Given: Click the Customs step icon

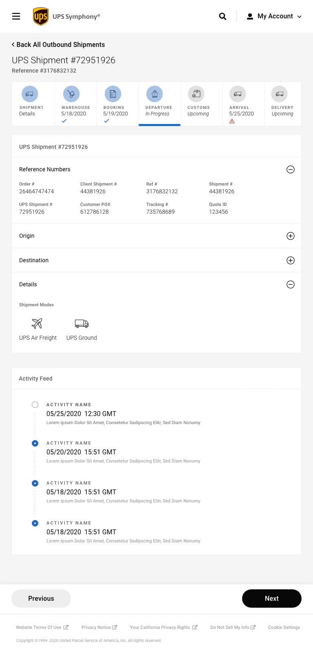Looking at the screenshot, I should [x=196, y=94].
